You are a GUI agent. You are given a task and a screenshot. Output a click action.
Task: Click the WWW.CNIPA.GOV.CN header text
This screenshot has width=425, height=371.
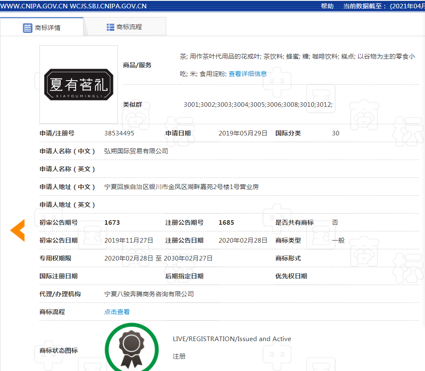pyautogui.click(x=33, y=6)
